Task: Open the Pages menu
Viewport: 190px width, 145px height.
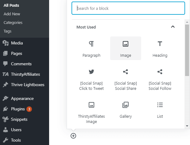Action: point(16,53)
